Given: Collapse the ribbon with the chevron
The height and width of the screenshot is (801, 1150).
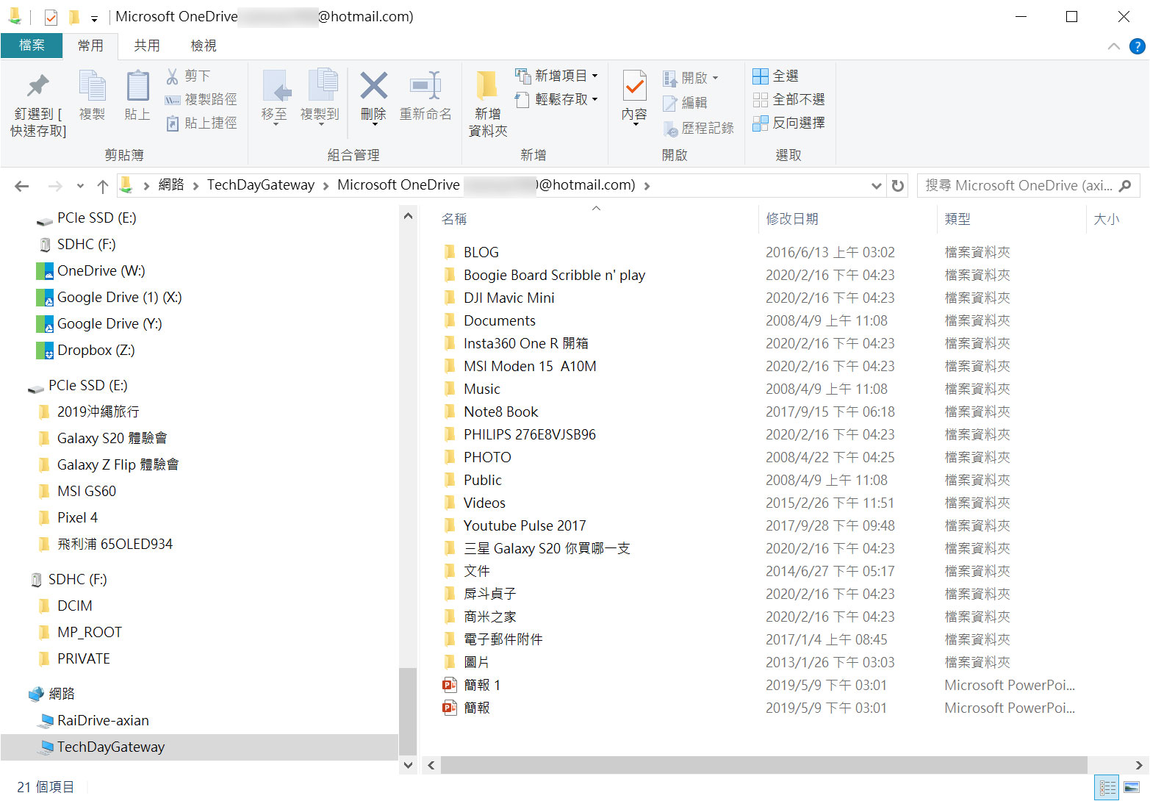Looking at the screenshot, I should [1113, 46].
